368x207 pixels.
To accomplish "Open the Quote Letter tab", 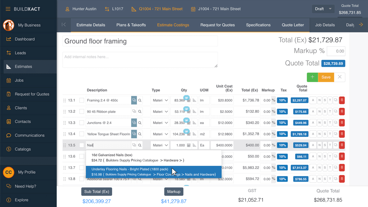I will coord(293,25).
